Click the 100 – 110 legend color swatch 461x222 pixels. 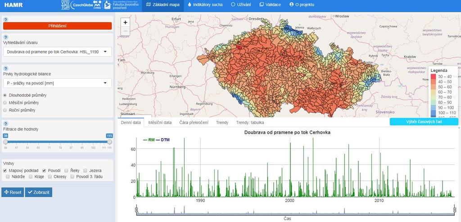click(x=434, y=113)
